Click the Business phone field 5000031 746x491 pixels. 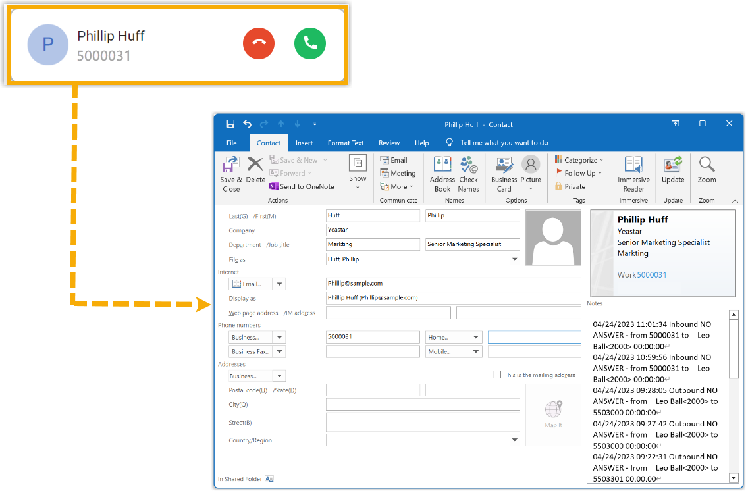click(373, 337)
